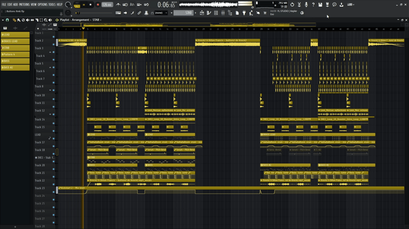Open the STAB pattern selector dropdown
Image resolution: width=409 pixels, height=229 pixels.
click(183, 13)
